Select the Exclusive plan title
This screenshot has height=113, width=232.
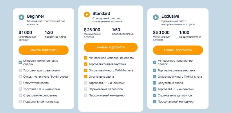pyautogui.click(x=170, y=16)
